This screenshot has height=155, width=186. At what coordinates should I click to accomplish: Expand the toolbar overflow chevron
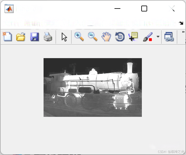(x=183, y=32)
